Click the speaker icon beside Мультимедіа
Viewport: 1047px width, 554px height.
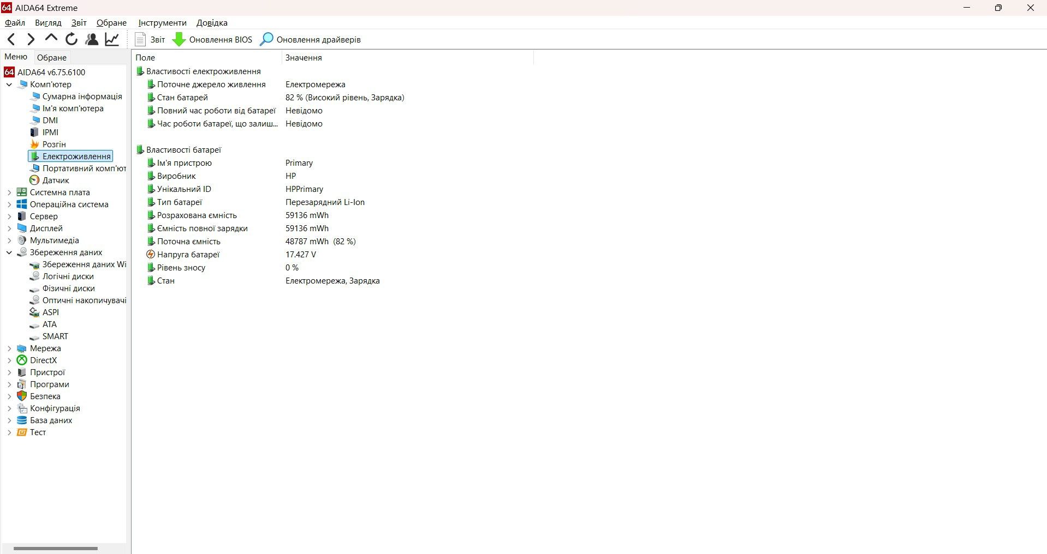click(x=22, y=240)
